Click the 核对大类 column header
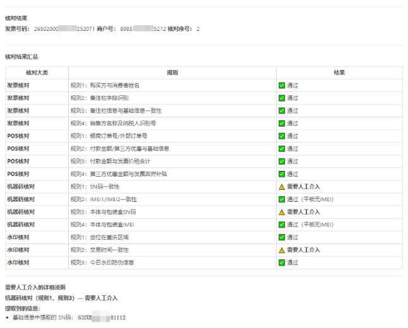The image size is (408, 328). click(x=37, y=73)
